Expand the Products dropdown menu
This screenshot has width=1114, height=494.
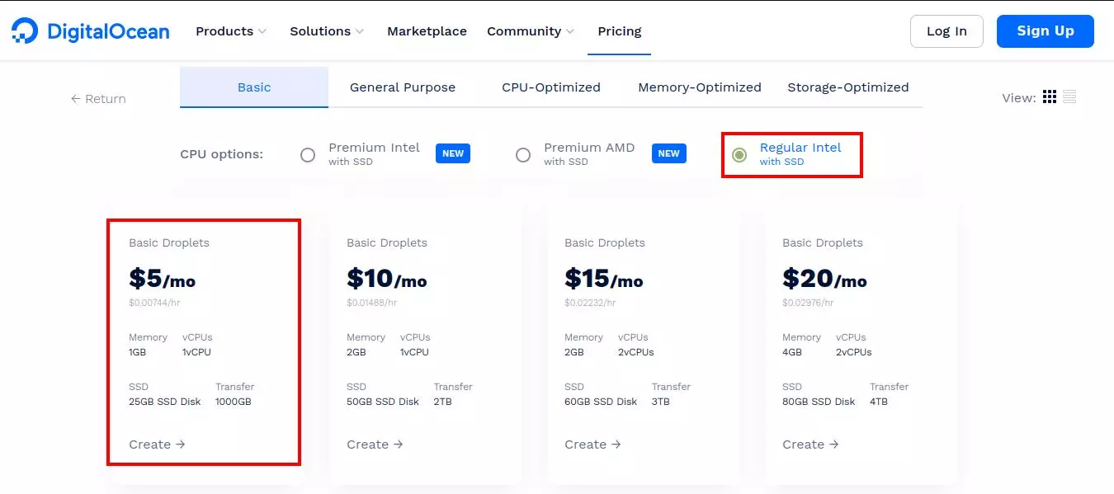pos(231,31)
